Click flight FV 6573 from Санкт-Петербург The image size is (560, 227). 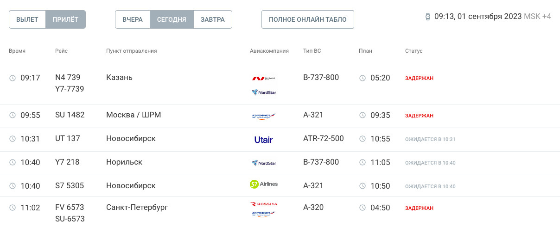70,208
